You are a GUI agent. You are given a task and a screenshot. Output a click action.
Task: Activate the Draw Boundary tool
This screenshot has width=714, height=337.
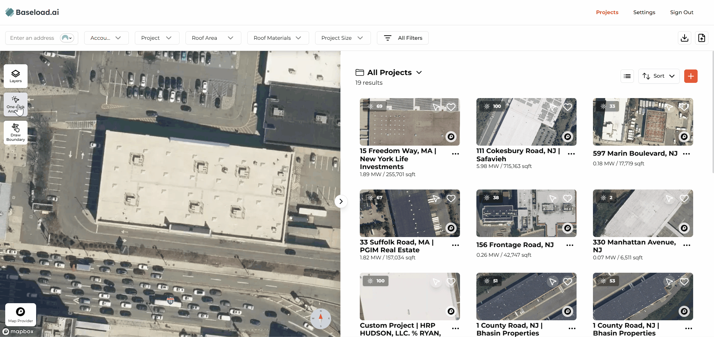point(15,132)
